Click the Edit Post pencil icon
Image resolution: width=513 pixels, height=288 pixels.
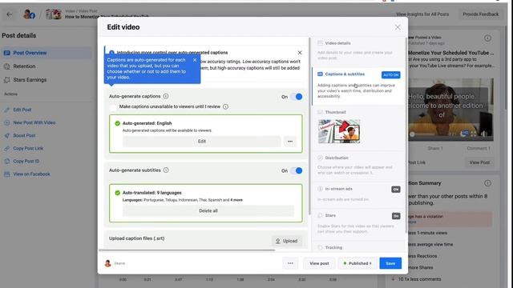click(x=7, y=110)
